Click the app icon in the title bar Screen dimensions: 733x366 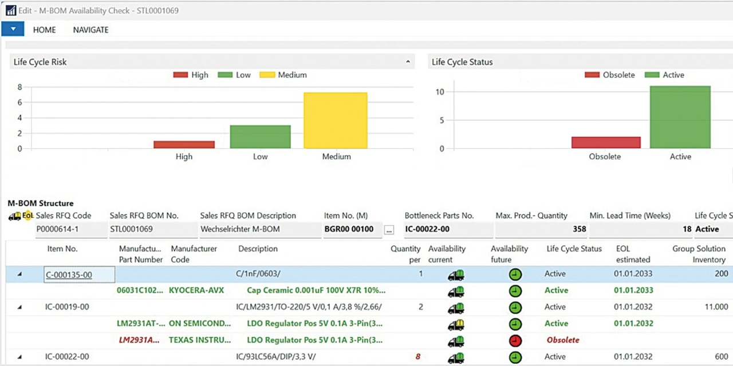click(x=10, y=10)
